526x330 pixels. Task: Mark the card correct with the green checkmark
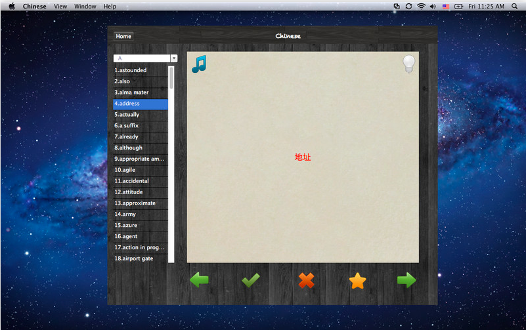pos(251,280)
